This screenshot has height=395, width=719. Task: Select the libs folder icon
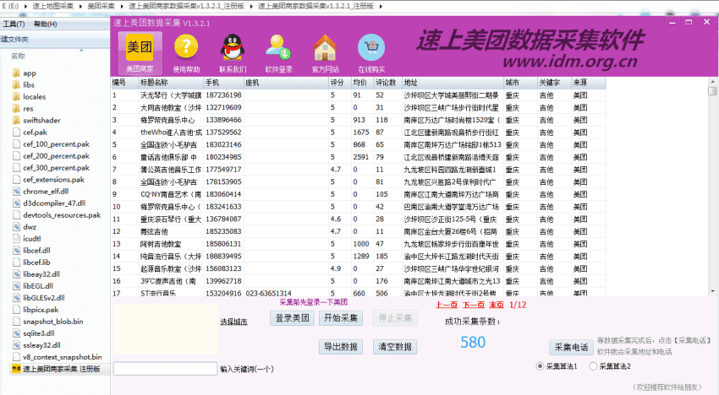[x=16, y=84]
